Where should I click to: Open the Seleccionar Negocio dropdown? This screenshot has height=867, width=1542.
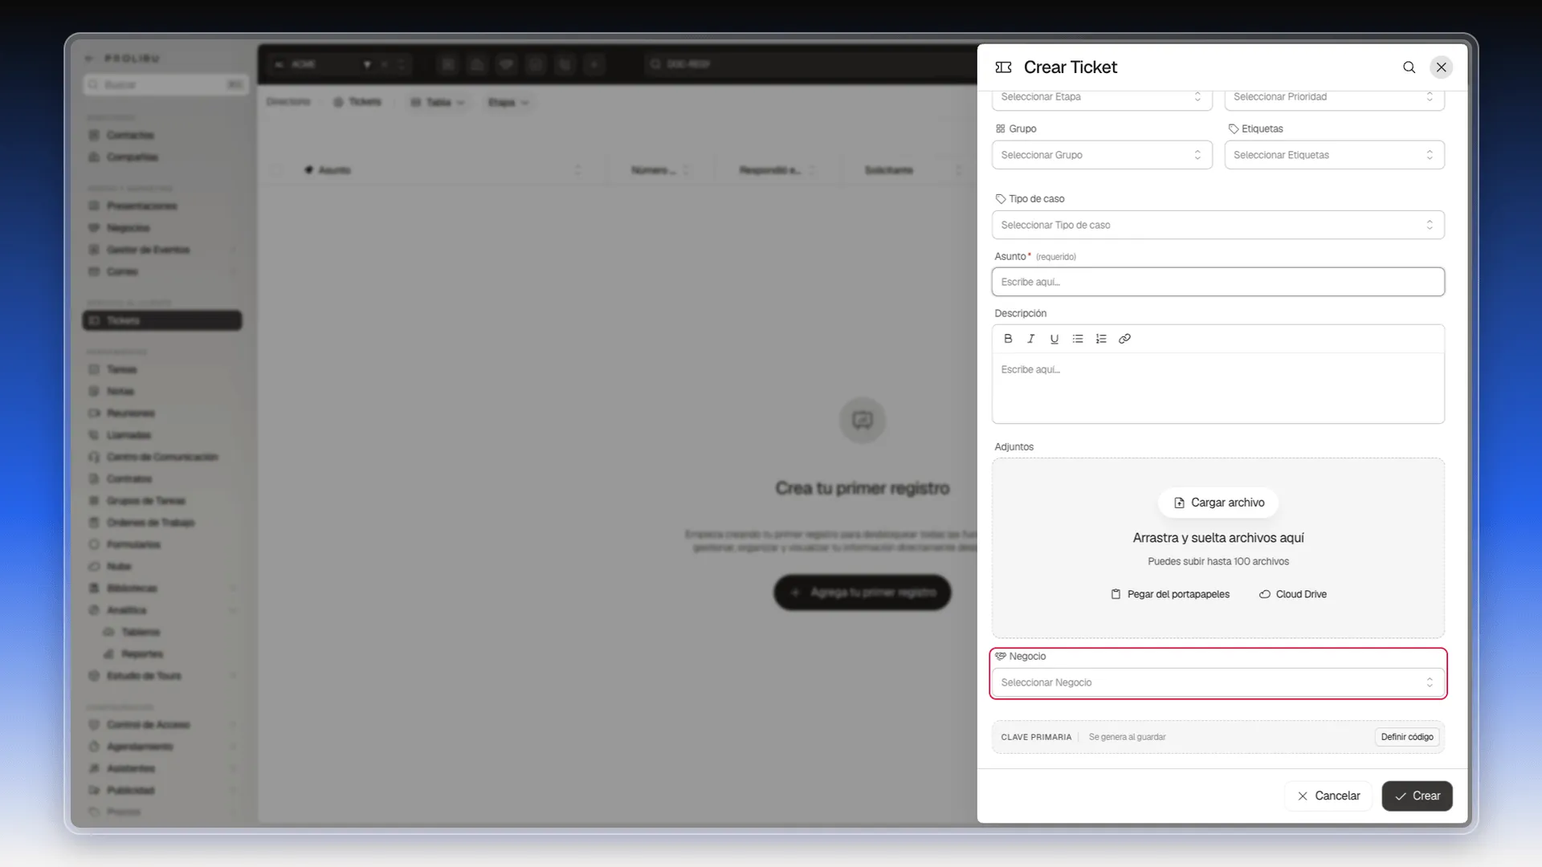tap(1218, 682)
